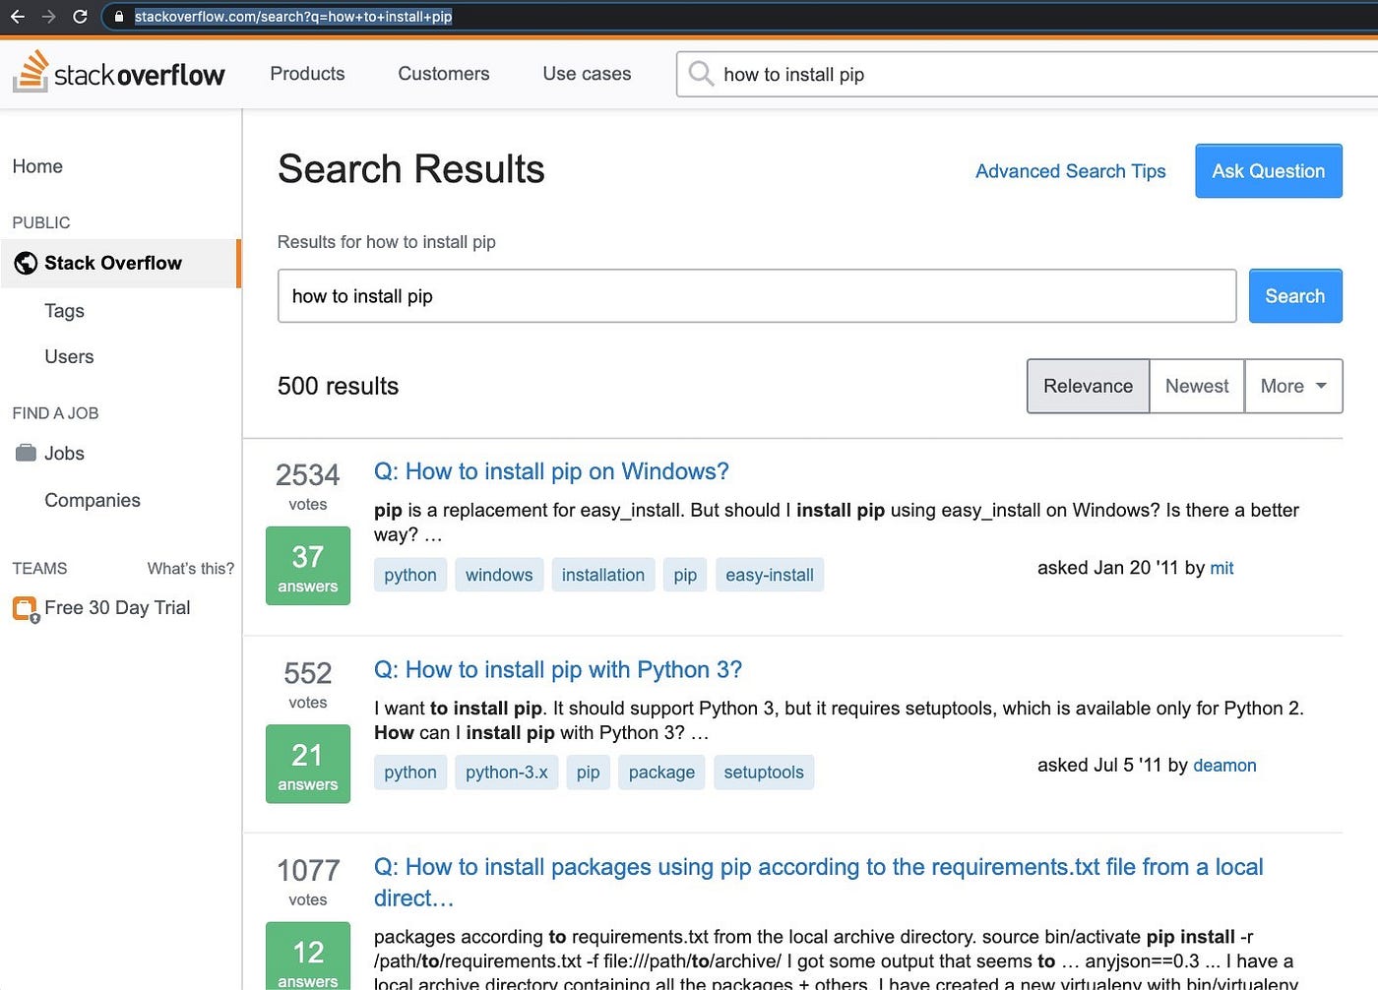The width and height of the screenshot is (1378, 990).
Task: Click the easy-install tag
Action: tap(770, 575)
